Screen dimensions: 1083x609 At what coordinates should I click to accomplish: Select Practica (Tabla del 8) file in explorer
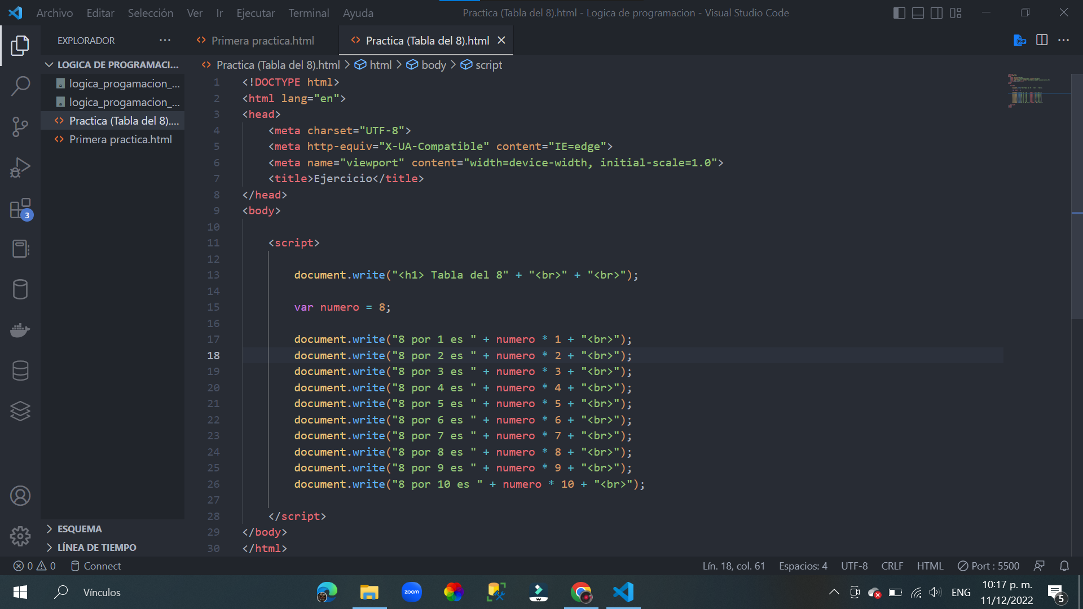click(x=112, y=121)
